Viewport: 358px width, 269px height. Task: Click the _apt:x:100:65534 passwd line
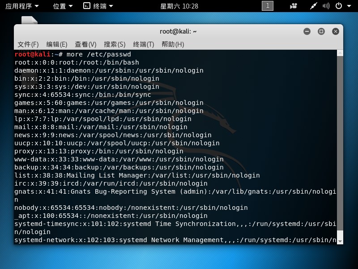(x=111, y=216)
